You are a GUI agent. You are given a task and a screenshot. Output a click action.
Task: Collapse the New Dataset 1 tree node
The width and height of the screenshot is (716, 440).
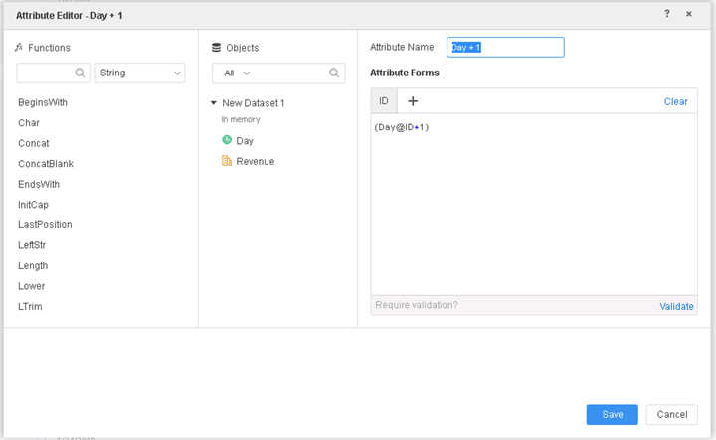tap(214, 103)
